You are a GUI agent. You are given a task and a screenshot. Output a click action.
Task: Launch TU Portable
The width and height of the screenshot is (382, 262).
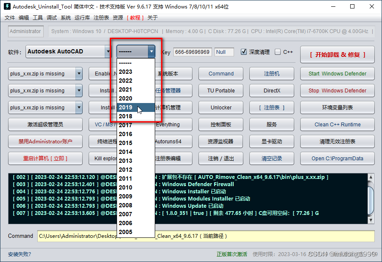tap(221, 90)
